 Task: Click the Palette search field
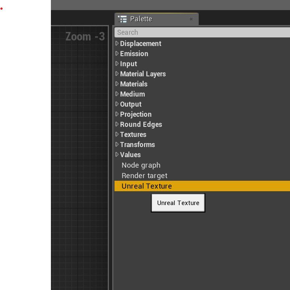pyautogui.click(x=202, y=32)
